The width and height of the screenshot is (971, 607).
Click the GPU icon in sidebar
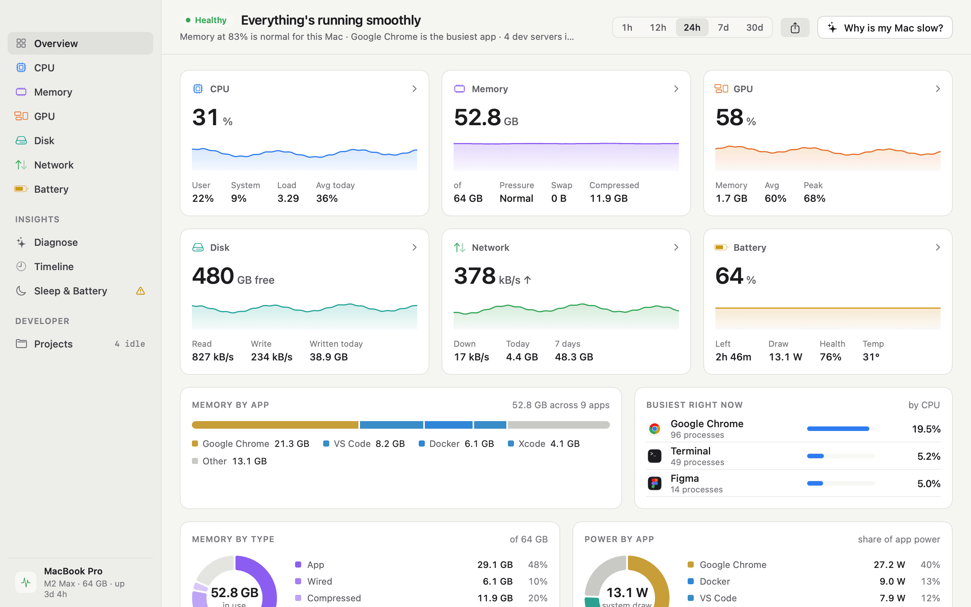[x=21, y=116]
